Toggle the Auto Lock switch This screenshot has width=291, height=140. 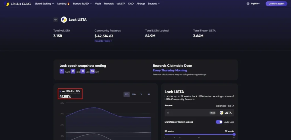coord(219,122)
